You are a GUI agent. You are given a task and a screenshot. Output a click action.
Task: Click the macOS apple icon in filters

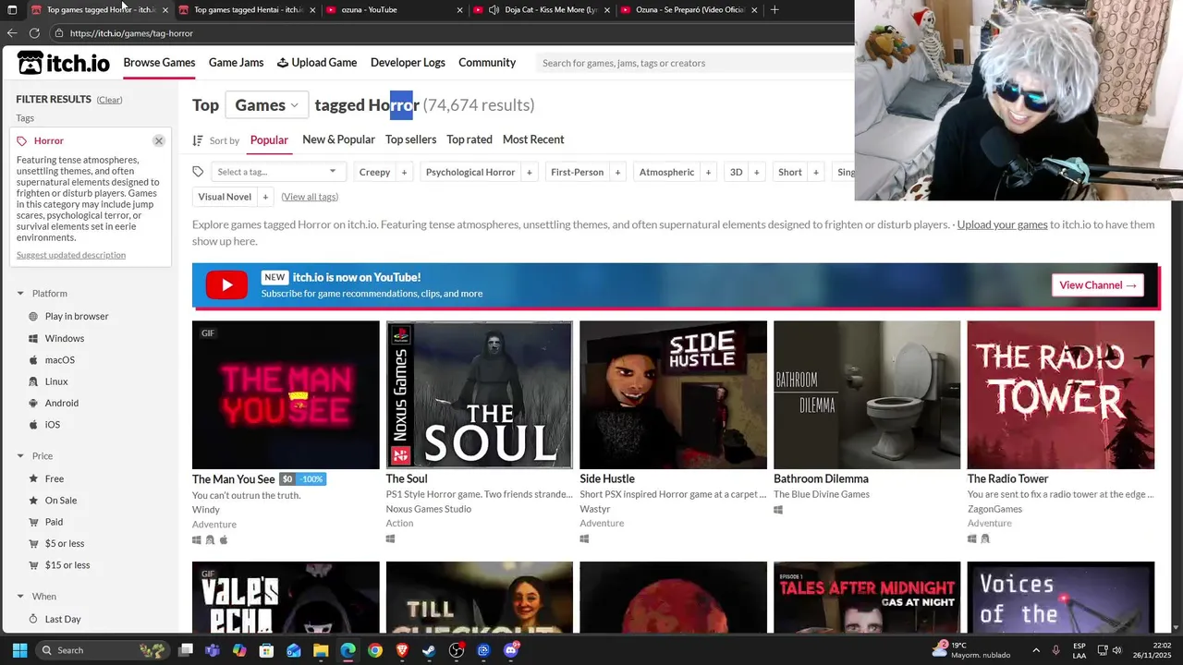(33, 360)
